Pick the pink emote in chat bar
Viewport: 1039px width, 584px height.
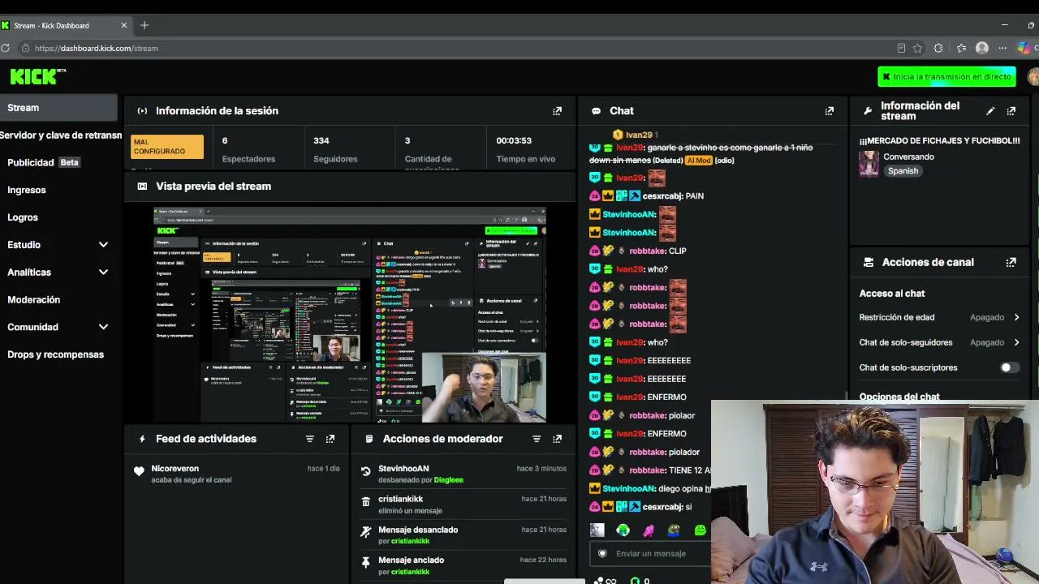649,530
